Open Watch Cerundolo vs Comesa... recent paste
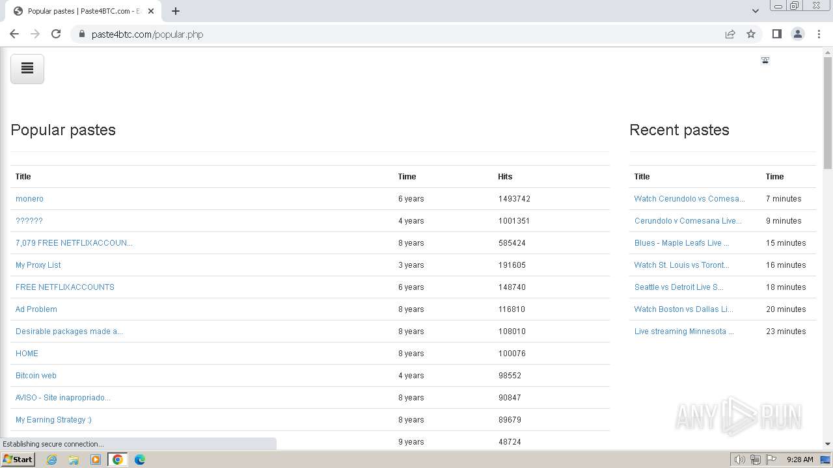The width and height of the screenshot is (833, 468). click(690, 199)
